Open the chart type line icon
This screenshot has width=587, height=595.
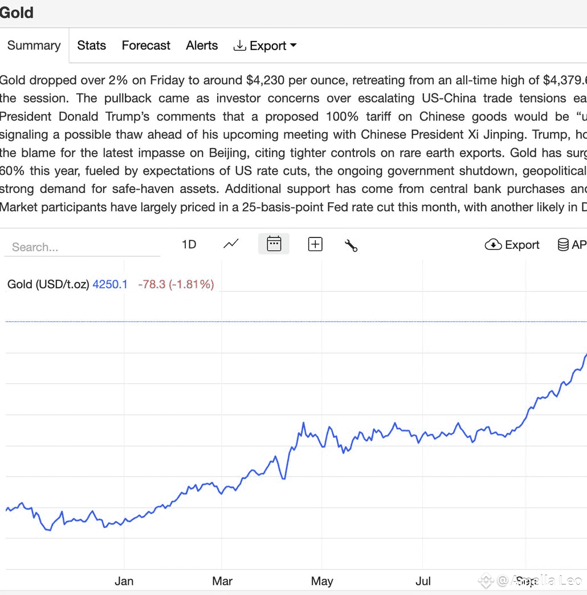pos(231,244)
